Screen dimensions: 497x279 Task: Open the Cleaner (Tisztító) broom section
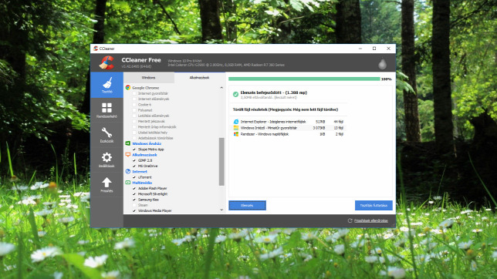[106, 85]
